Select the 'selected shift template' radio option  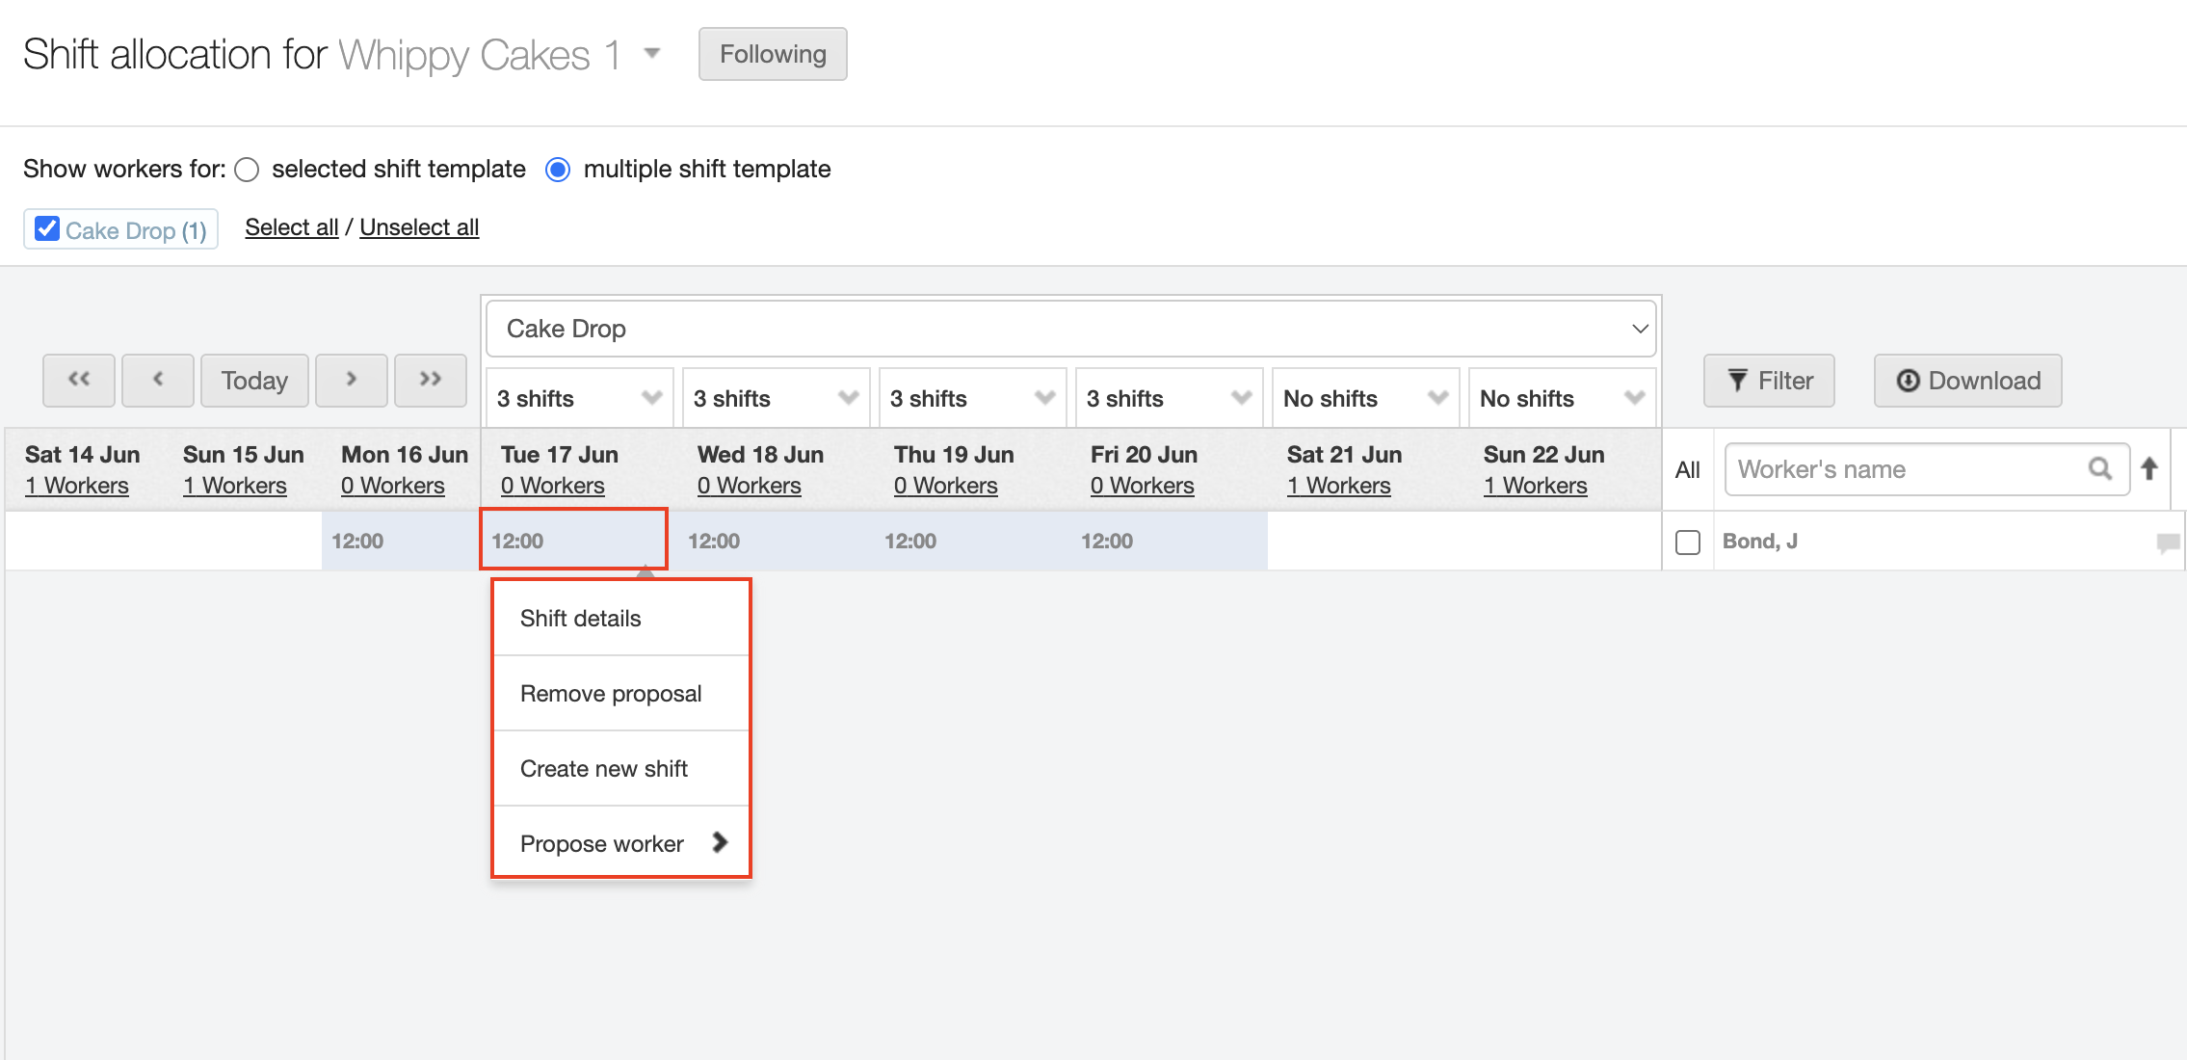[x=248, y=170]
